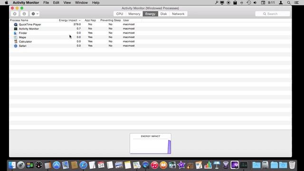Switch to the CPU tab
This screenshot has width=304, height=171.
coord(119,14)
